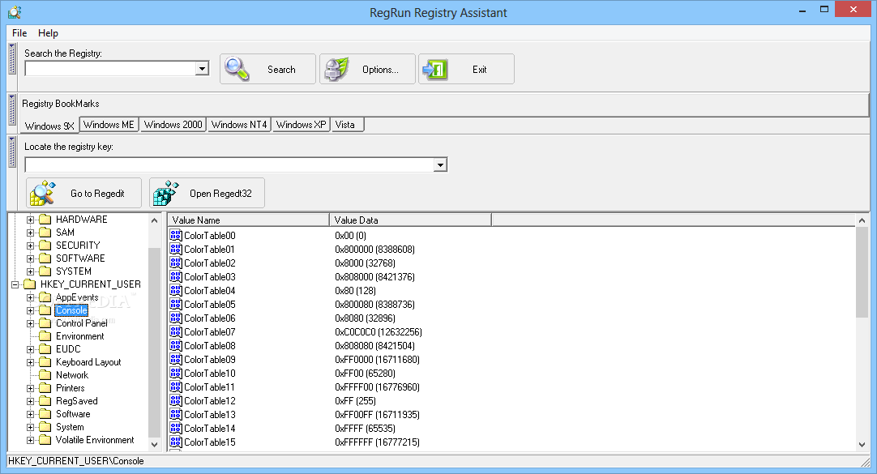Click the Open Regedt32 cubes icon
This screenshot has width=877, height=474.
coord(166,194)
